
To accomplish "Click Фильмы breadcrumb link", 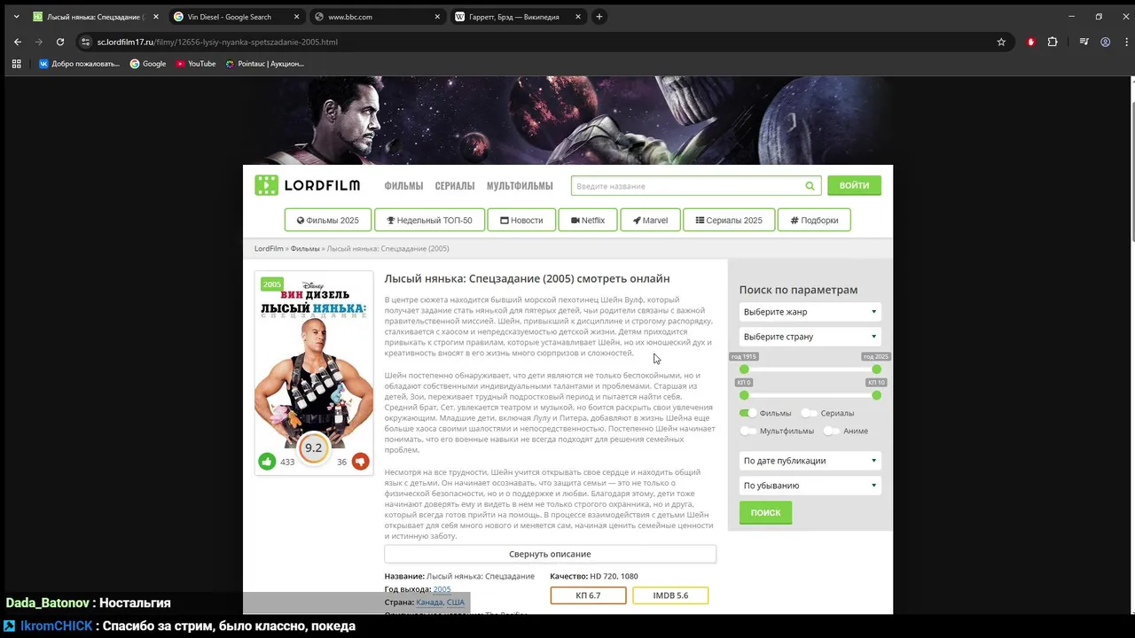I will pyautogui.click(x=305, y=249).
